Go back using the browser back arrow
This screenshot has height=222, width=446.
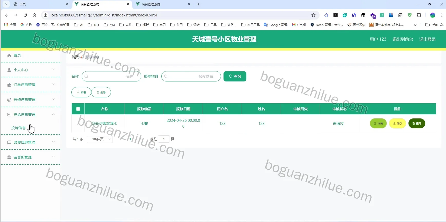pos(7,15)
